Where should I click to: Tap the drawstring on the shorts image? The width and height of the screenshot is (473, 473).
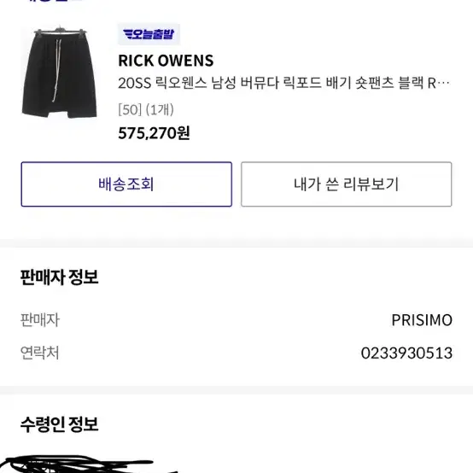coord(57,70)
